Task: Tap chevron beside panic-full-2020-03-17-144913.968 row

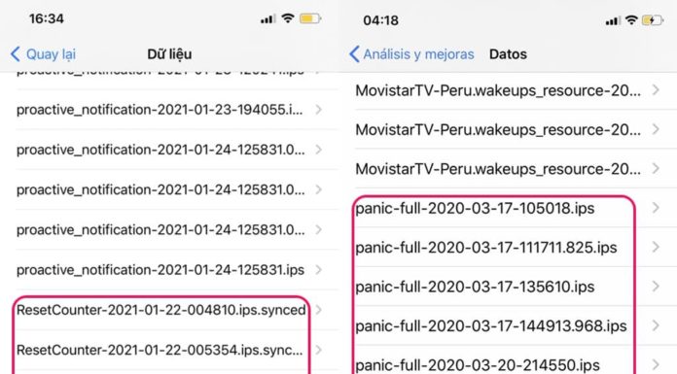Action: pos(656,325)
